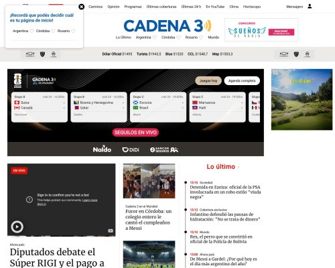Click the Blue dollar rate
335x268 pixels.
pyautogui.click(x=174, y=54)
